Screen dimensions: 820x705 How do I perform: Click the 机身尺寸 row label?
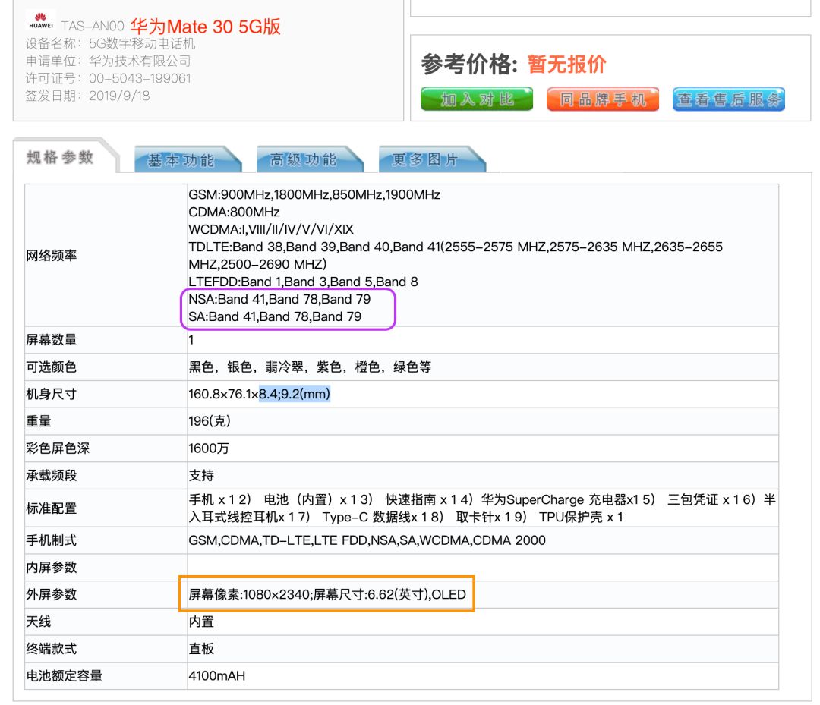[52, 394]
